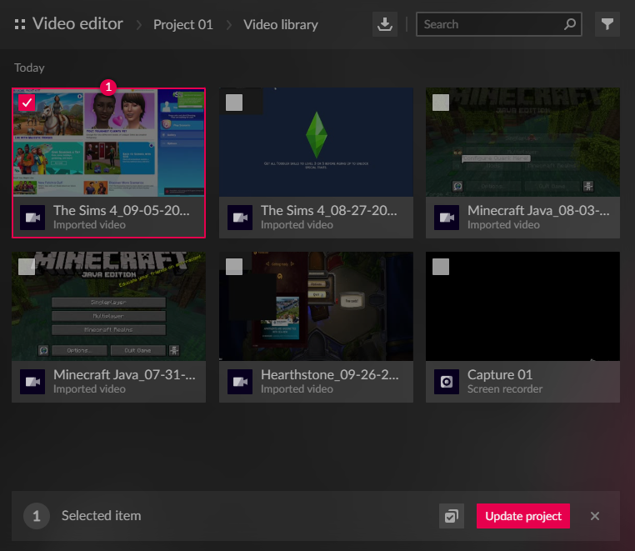Click 'Hearthstone_09-26-2...' title

point(330,375)
